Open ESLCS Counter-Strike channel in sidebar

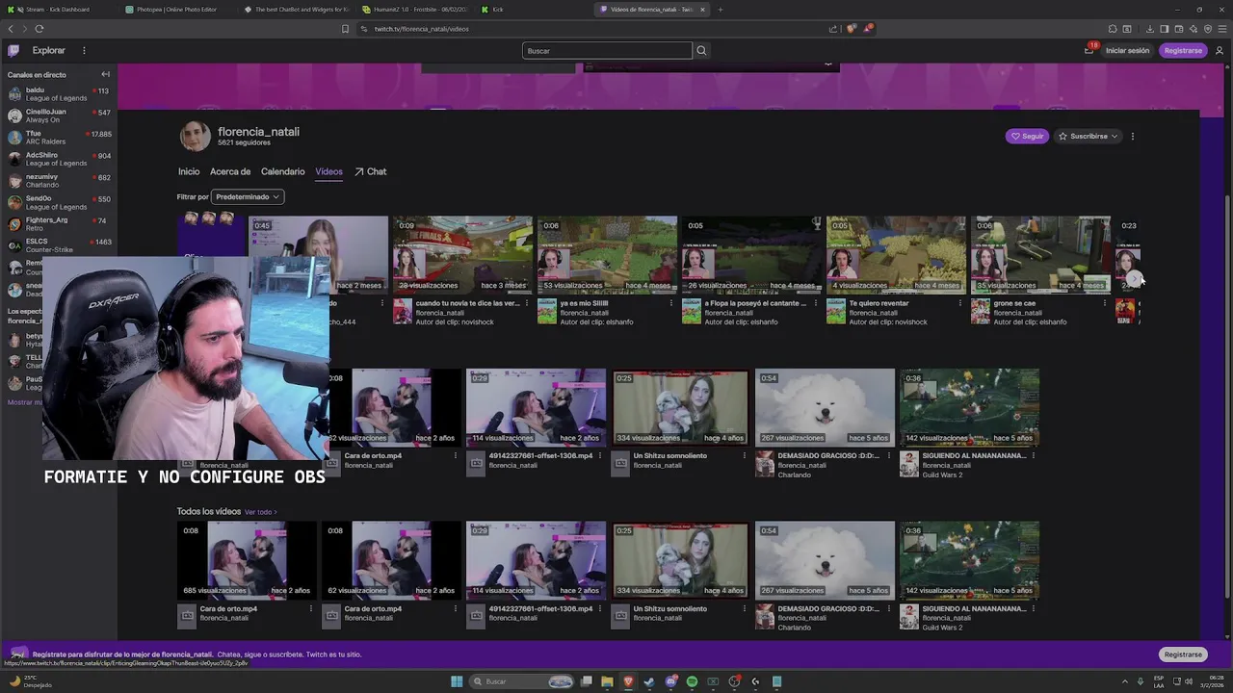pos(59,245)
